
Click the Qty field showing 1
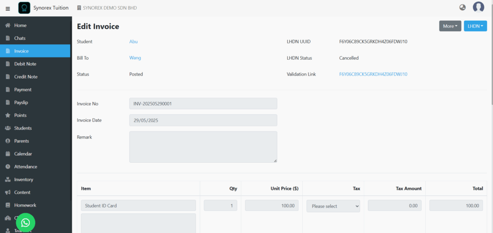click(x=221, y=206)
